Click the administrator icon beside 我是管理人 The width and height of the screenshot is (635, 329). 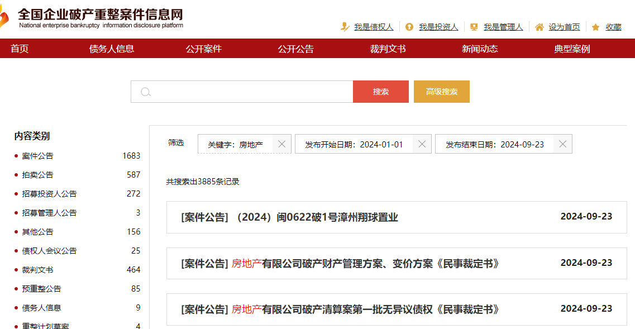[474, 27]
